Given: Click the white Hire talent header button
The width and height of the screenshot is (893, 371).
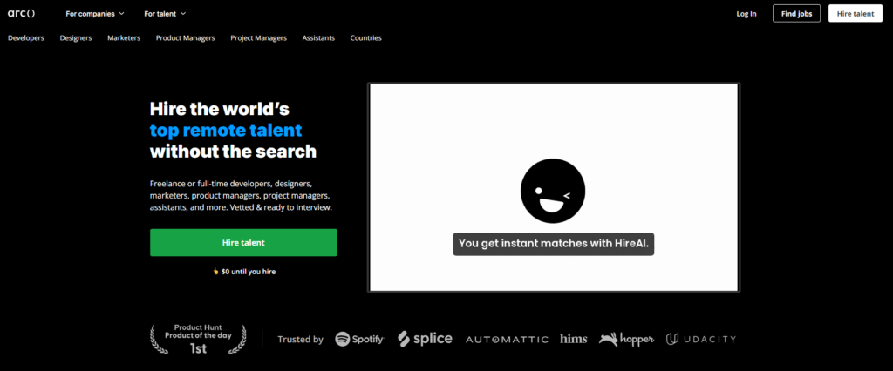Looking at the screenshot, I should coord(856,14).
